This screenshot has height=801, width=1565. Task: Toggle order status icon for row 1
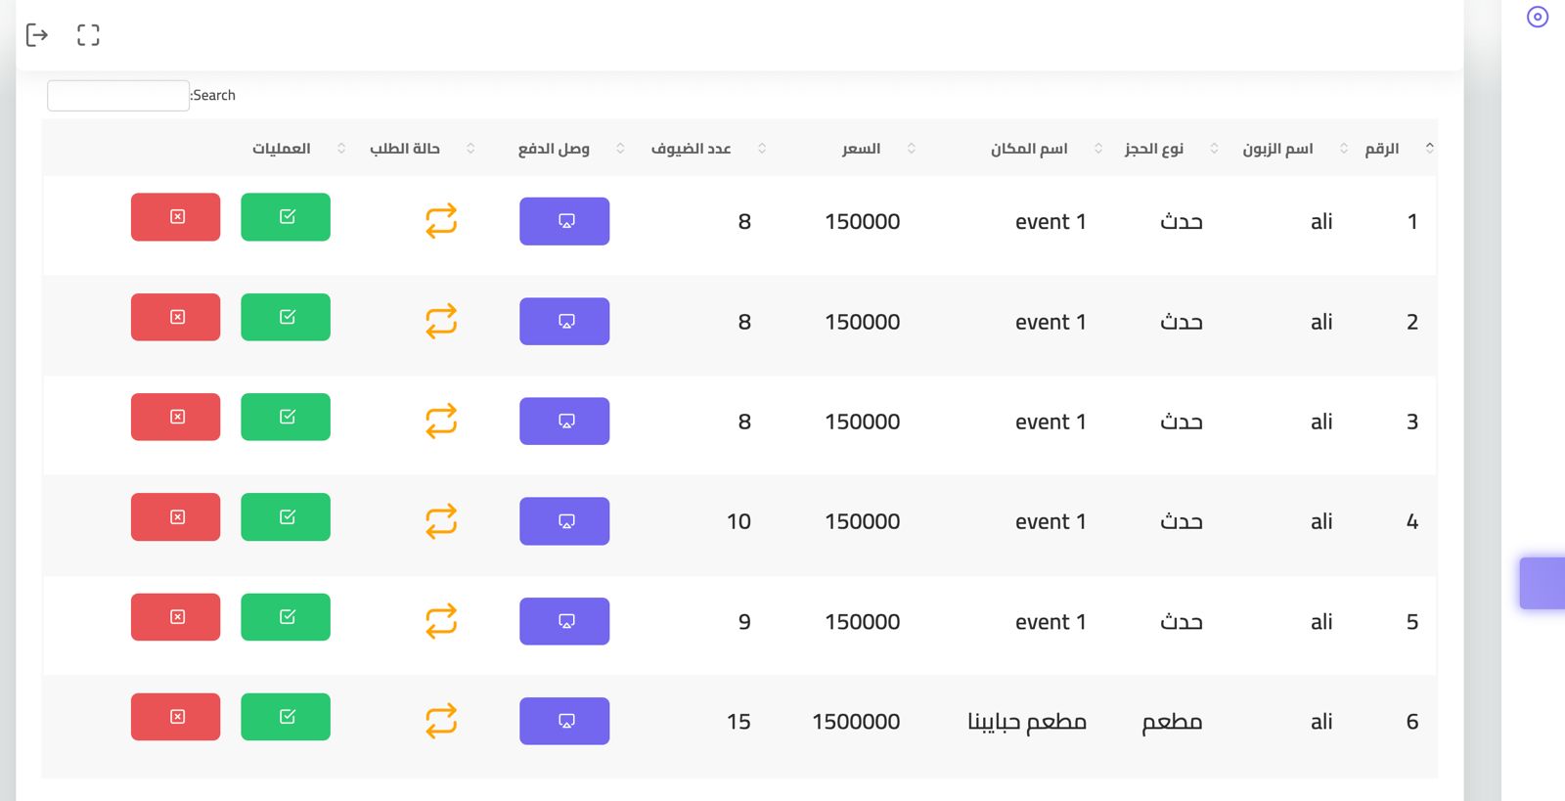point(441,221)
